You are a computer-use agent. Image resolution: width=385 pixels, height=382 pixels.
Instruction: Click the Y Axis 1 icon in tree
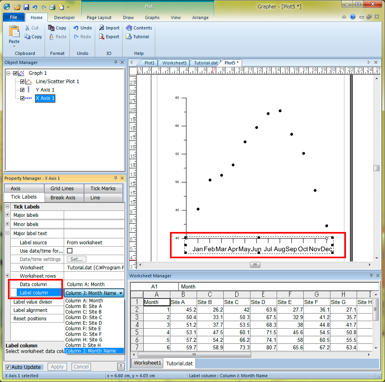click(x=29, y=90)
